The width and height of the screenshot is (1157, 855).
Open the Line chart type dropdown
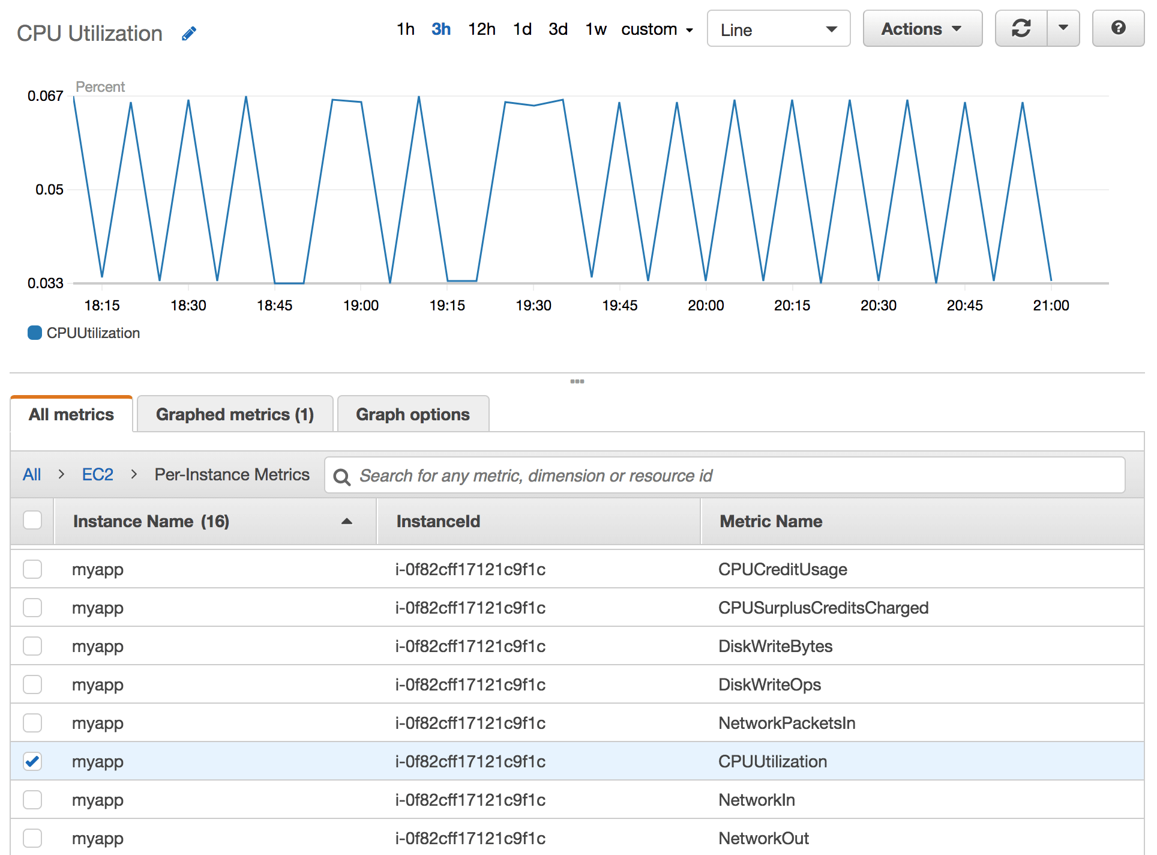click(x=778, y=28)
